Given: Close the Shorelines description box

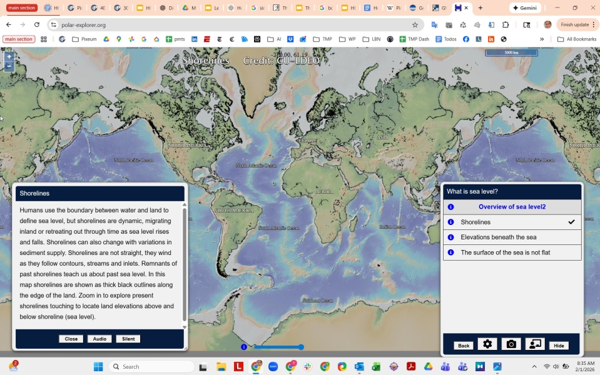Looking at the screenshot, I should (71, 339).
